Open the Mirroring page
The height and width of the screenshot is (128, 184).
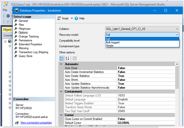24,48
